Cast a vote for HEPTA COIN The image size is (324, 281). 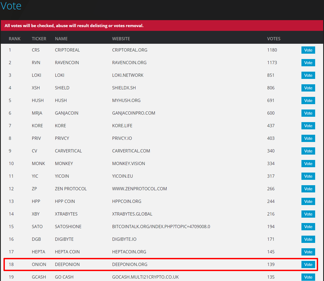[x=308, y=252]
